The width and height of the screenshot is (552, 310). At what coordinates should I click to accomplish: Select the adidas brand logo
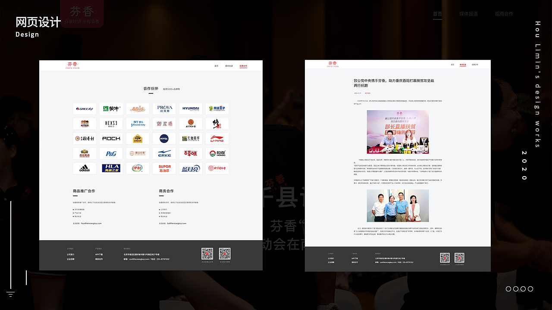coord(85,168)
